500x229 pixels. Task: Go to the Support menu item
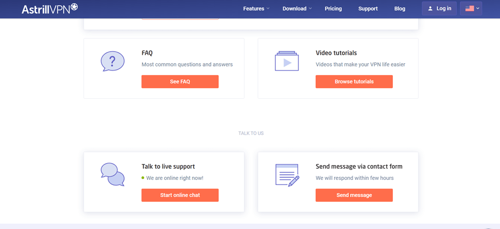(368, 9)
